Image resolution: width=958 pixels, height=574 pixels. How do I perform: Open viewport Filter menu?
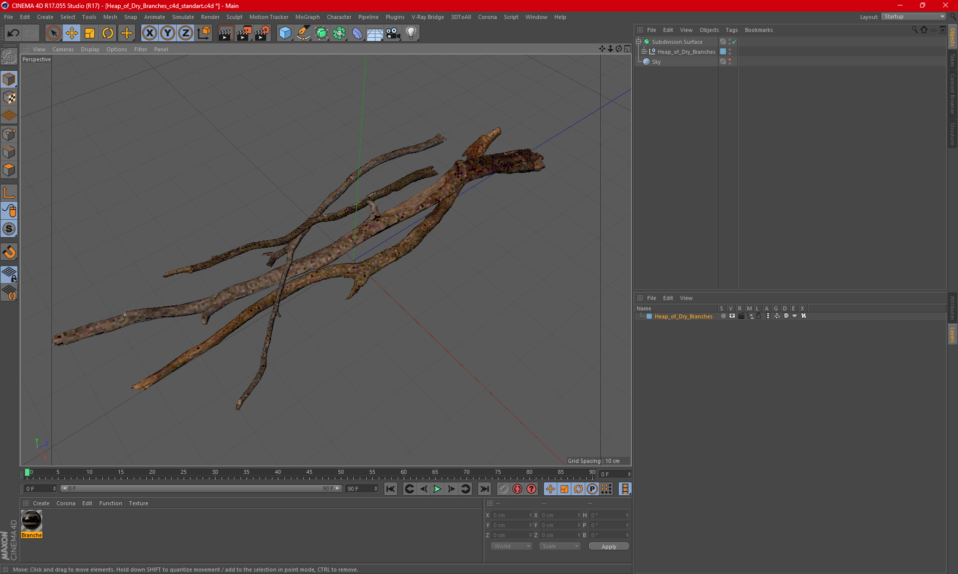click(141, 49)
